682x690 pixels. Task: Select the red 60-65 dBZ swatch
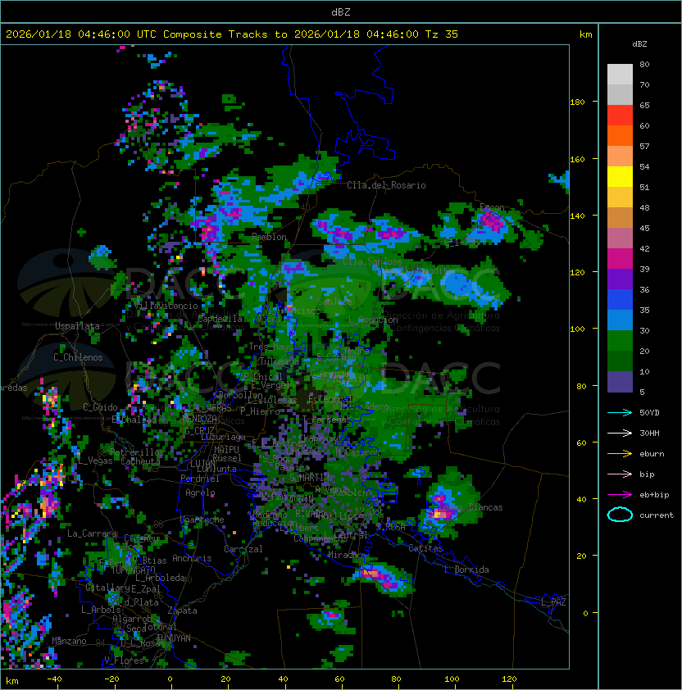[620, 116]
